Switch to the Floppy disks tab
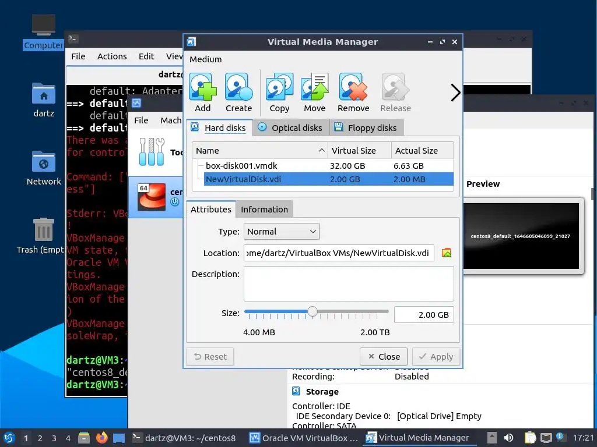Image resolution: width=597 pixels, height=447 pixels. 366,127
